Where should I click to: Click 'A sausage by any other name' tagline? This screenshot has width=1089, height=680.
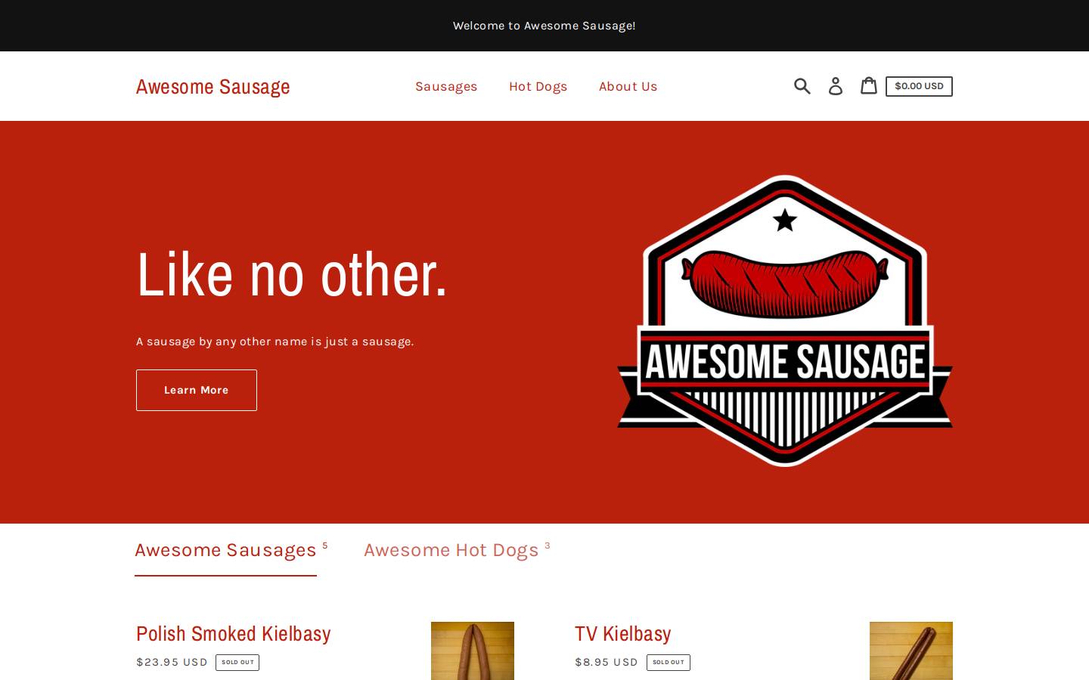click(275, 342)
